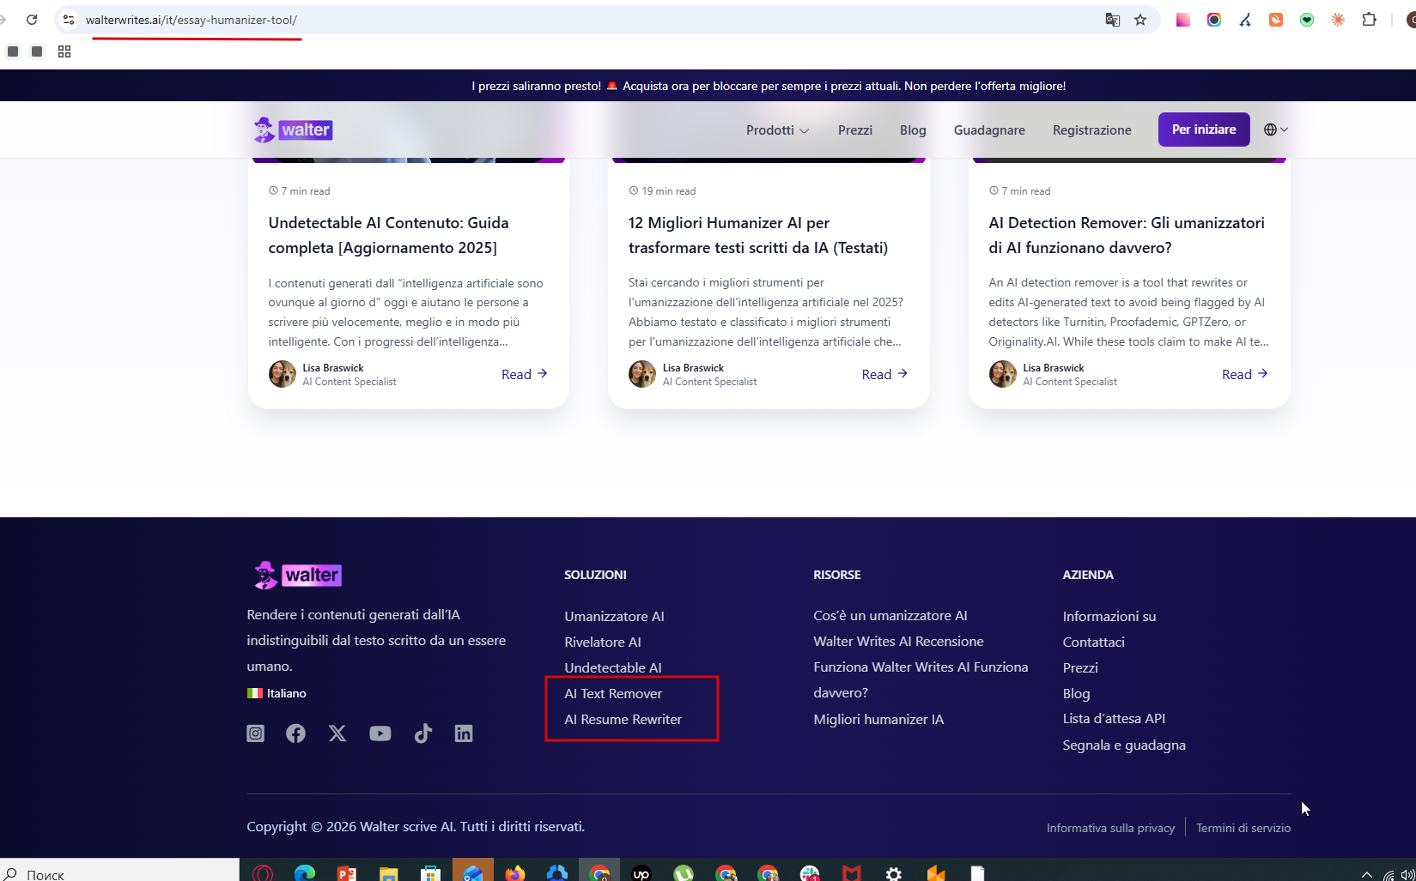The image size is (1416, 881).
Task: Open the apps grid icon in bookmarks bar
Action: [64, 51]
